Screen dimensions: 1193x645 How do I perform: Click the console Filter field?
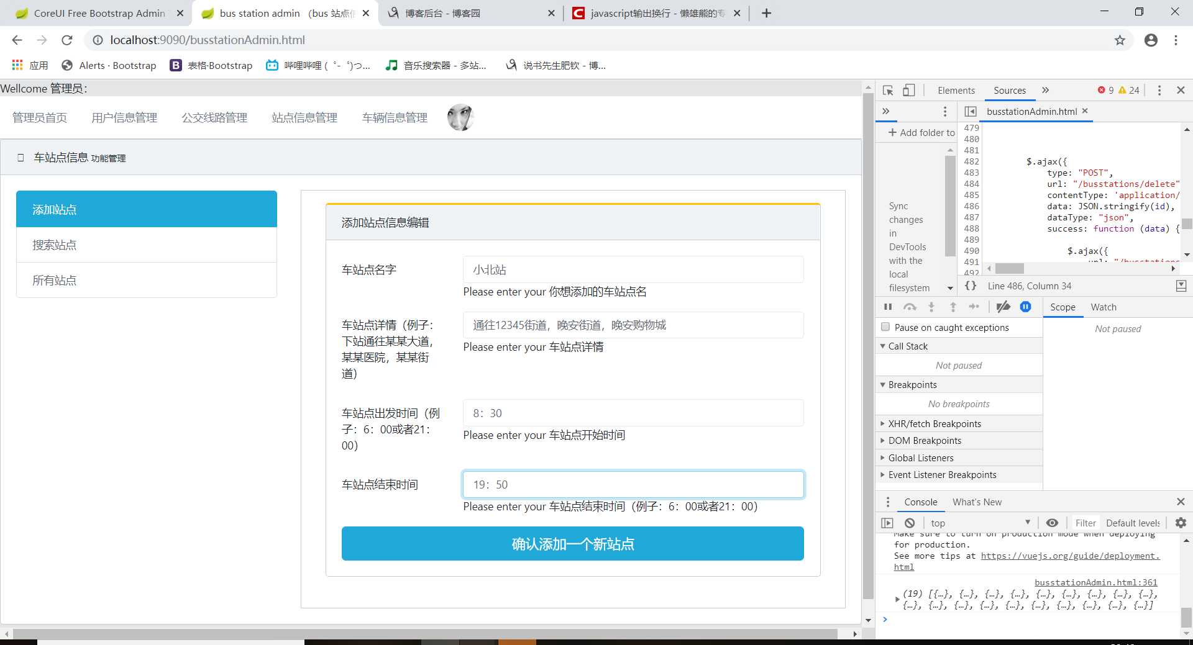(1086, 523)
